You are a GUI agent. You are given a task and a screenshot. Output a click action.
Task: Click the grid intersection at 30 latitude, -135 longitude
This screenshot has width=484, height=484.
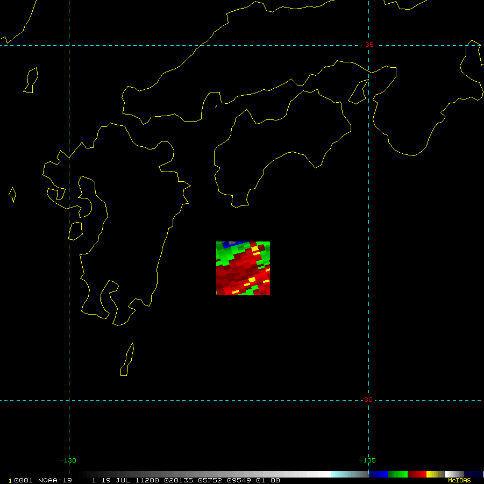pyautogui.click(x=368, y=400)
